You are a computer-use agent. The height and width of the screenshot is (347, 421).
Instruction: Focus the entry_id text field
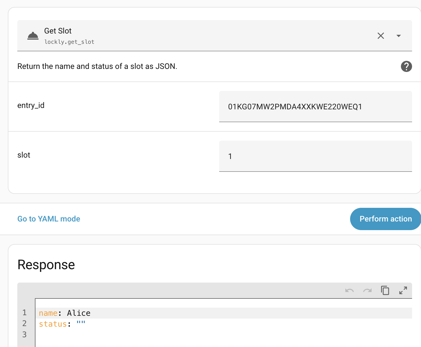(x=315, y=107)
